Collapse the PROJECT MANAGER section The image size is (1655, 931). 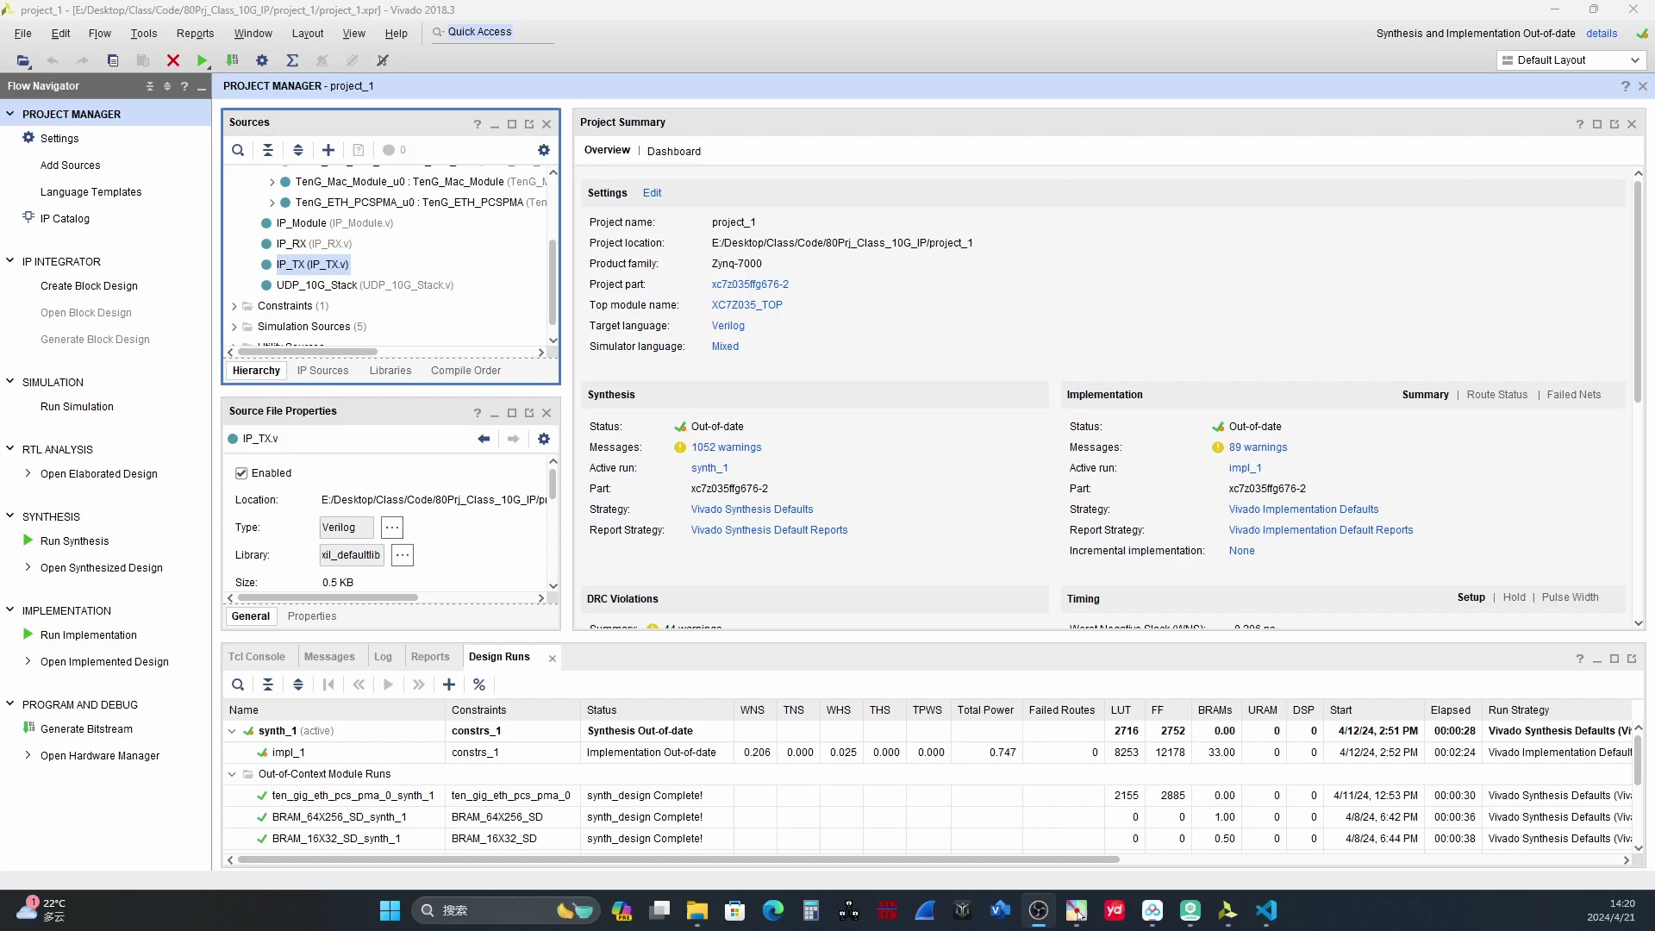pyautogui.click(x=10, y=114)
